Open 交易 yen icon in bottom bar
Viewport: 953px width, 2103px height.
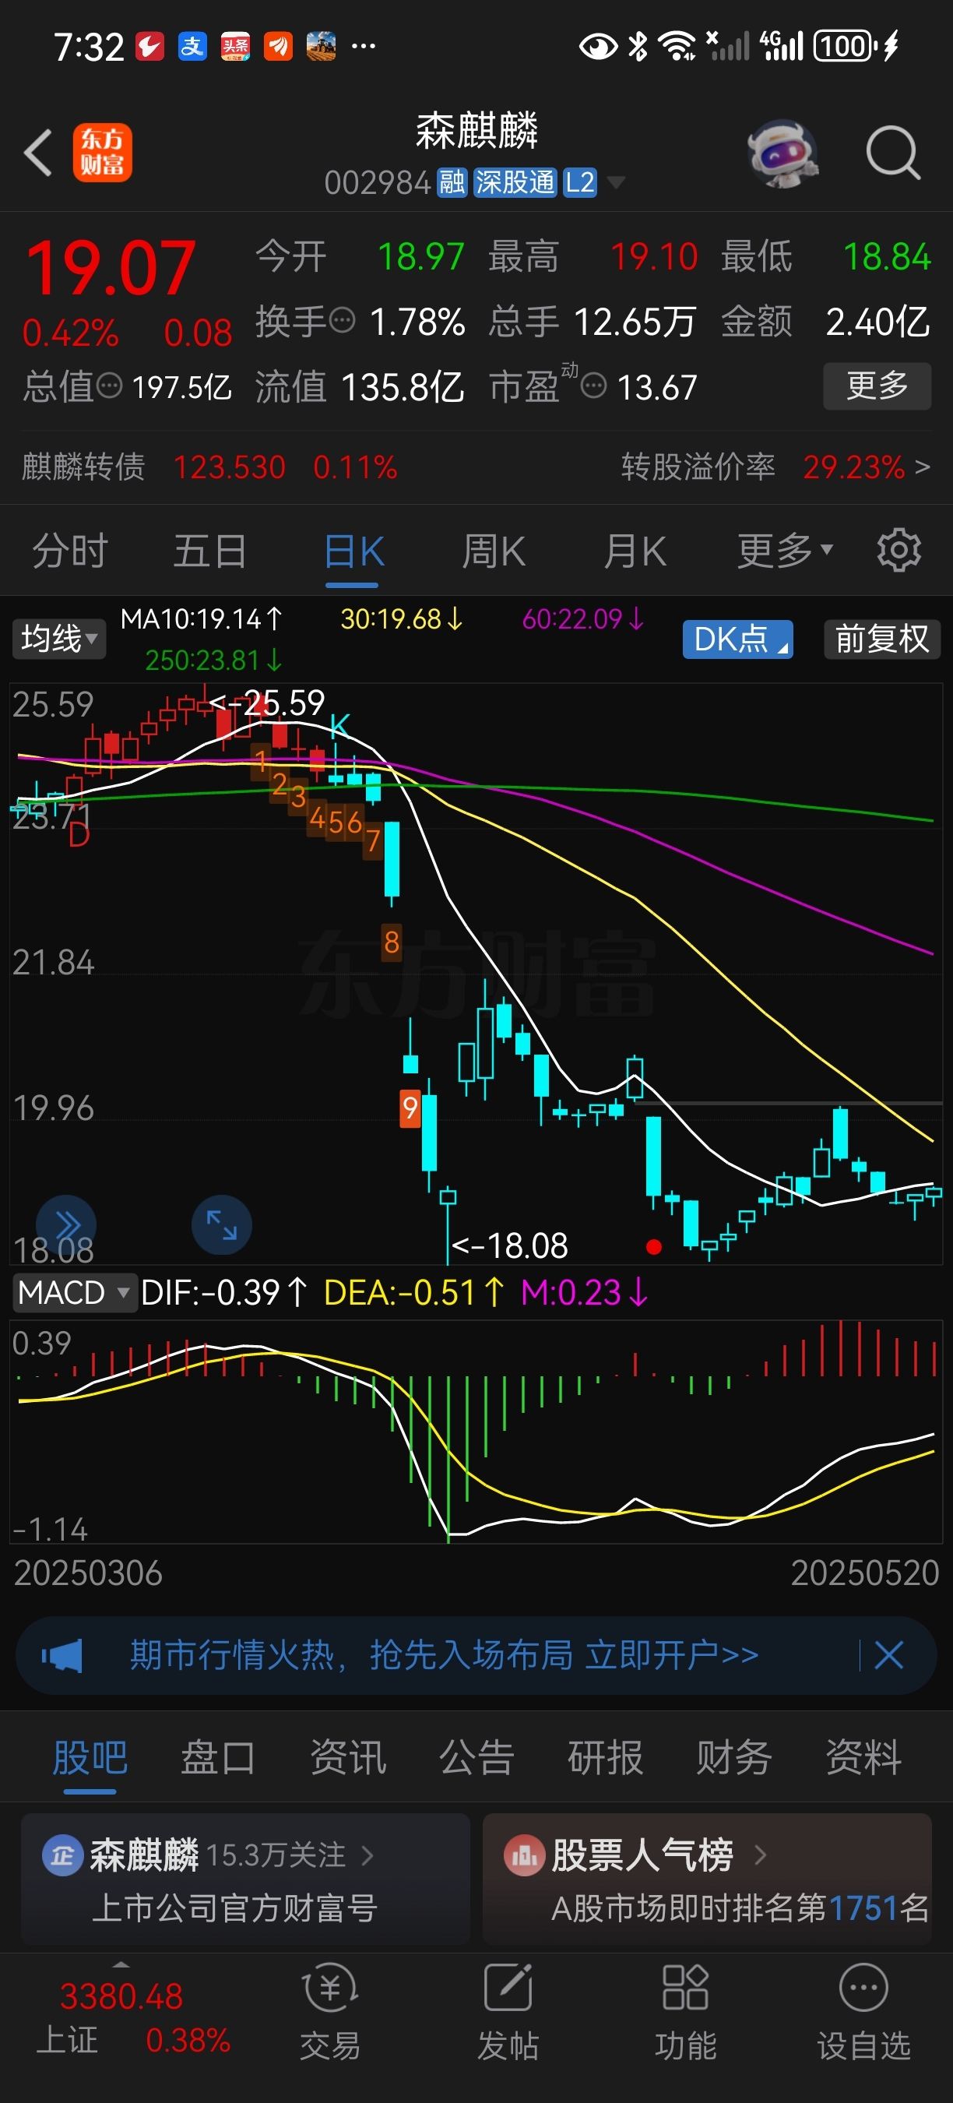[329, 1988]
